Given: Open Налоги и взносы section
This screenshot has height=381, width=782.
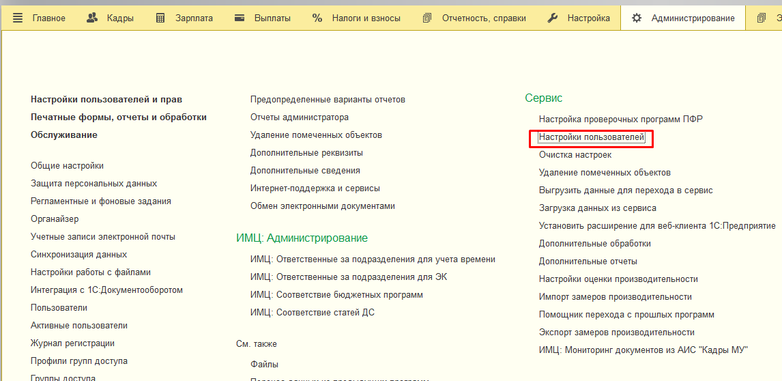Looking at the screenshot, I should [366, 18].
